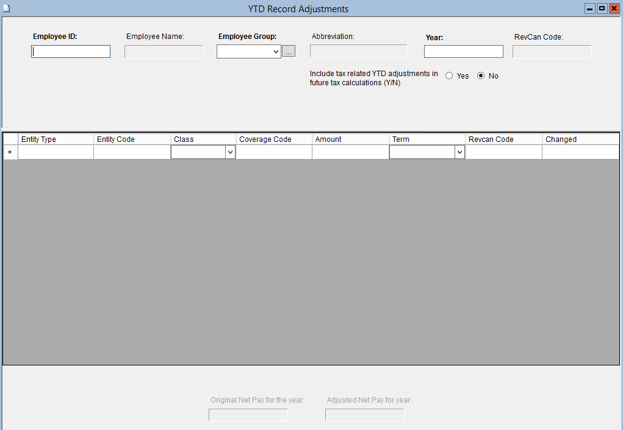The width and height of the screenshot is (623, 430).
Task: Maximize the YTD Record Adjustments window
Action: (602, 9)
